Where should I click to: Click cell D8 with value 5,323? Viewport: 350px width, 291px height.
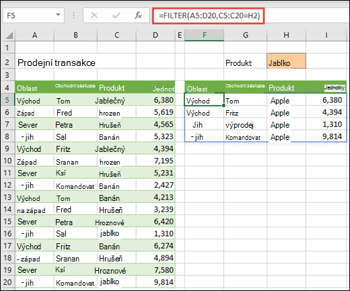click(x=155, y=136)
